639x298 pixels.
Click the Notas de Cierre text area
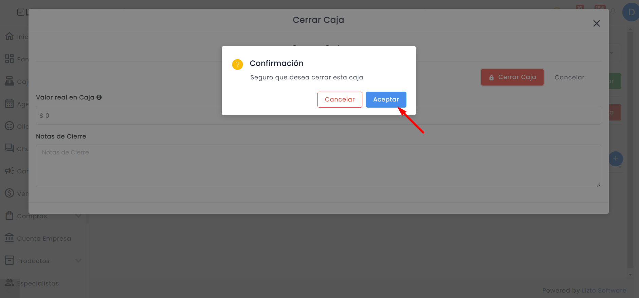318,166
